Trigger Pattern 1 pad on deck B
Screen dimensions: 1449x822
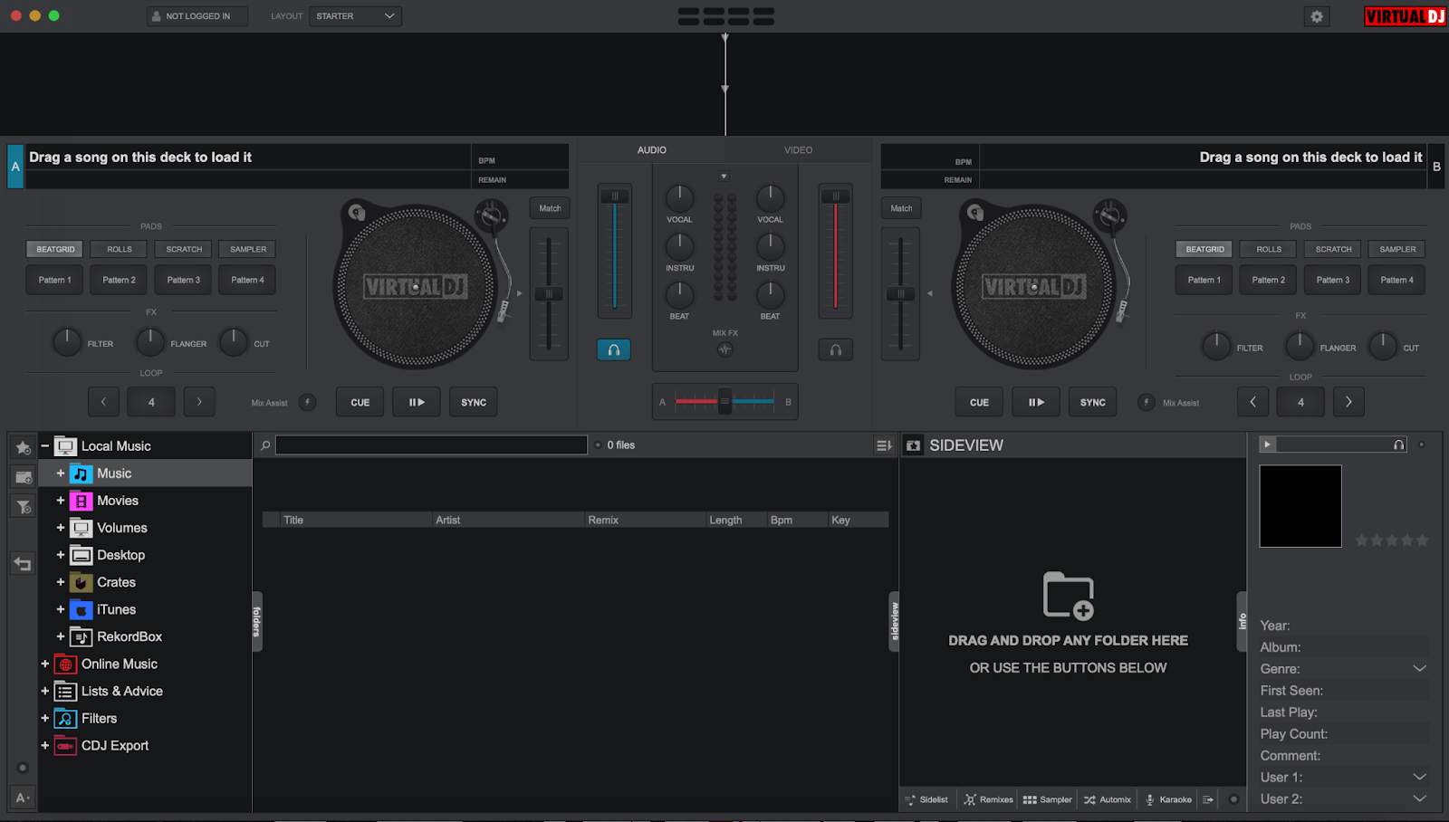1204,280
